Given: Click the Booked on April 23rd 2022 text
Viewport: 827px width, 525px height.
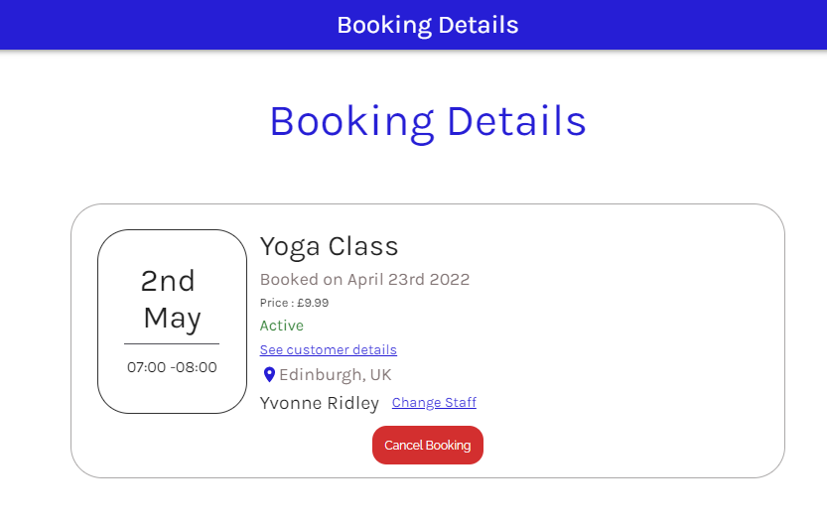Looking at the screenshot, I should tap(364, 279).
